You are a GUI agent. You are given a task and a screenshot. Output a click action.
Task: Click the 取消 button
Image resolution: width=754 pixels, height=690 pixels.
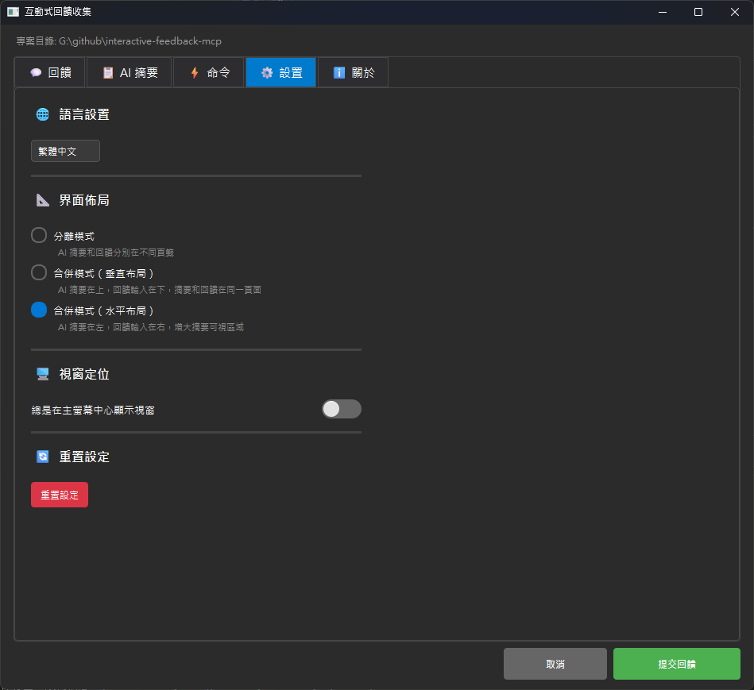pos(555,663)
